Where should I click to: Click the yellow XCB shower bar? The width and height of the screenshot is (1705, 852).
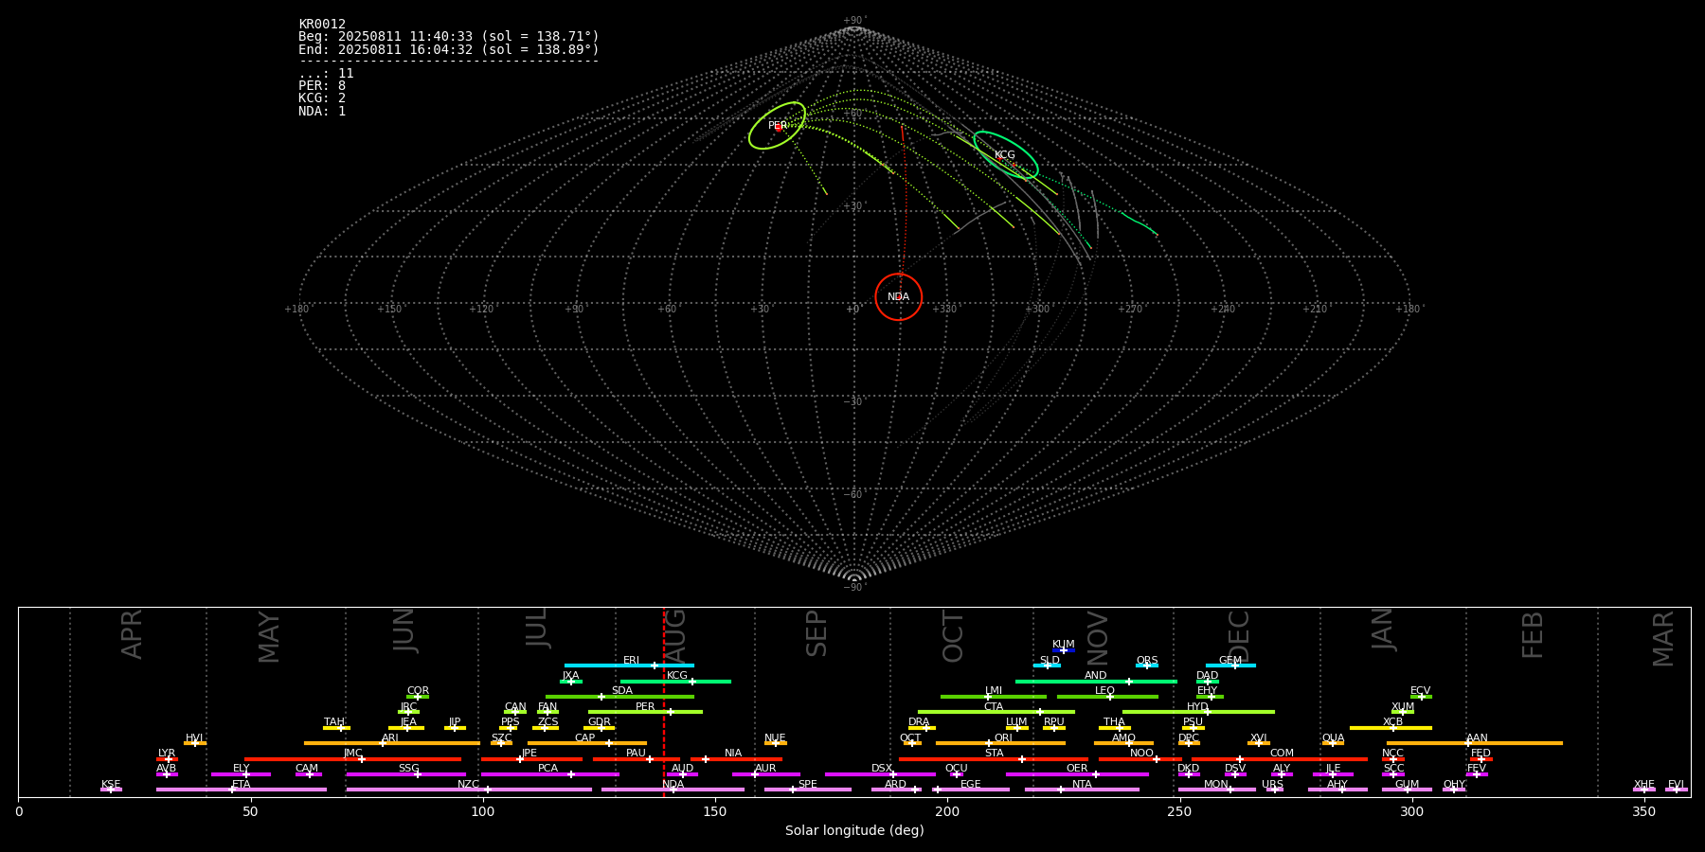tap(1391, 727)
